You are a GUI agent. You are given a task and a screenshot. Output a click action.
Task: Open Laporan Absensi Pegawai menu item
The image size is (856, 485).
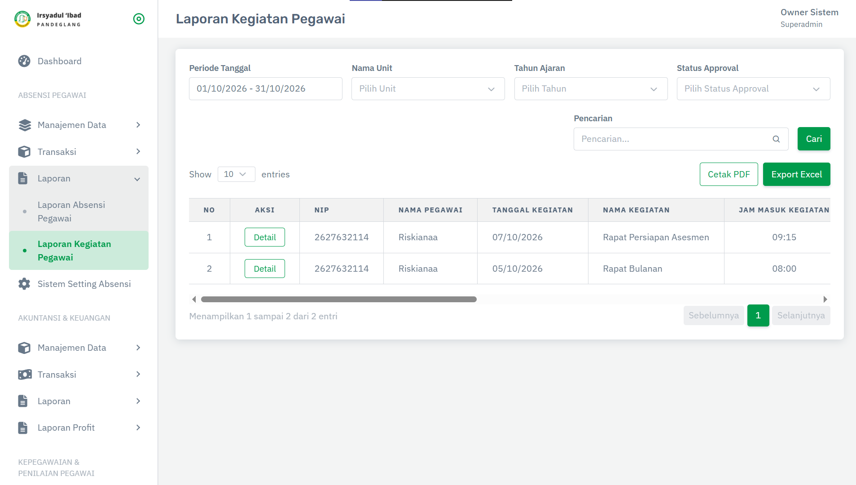tap(79, 212)
